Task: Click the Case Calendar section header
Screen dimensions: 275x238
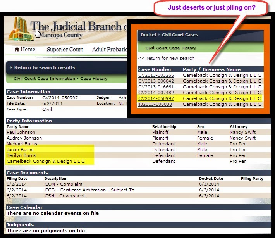Action: click(139, 207)
